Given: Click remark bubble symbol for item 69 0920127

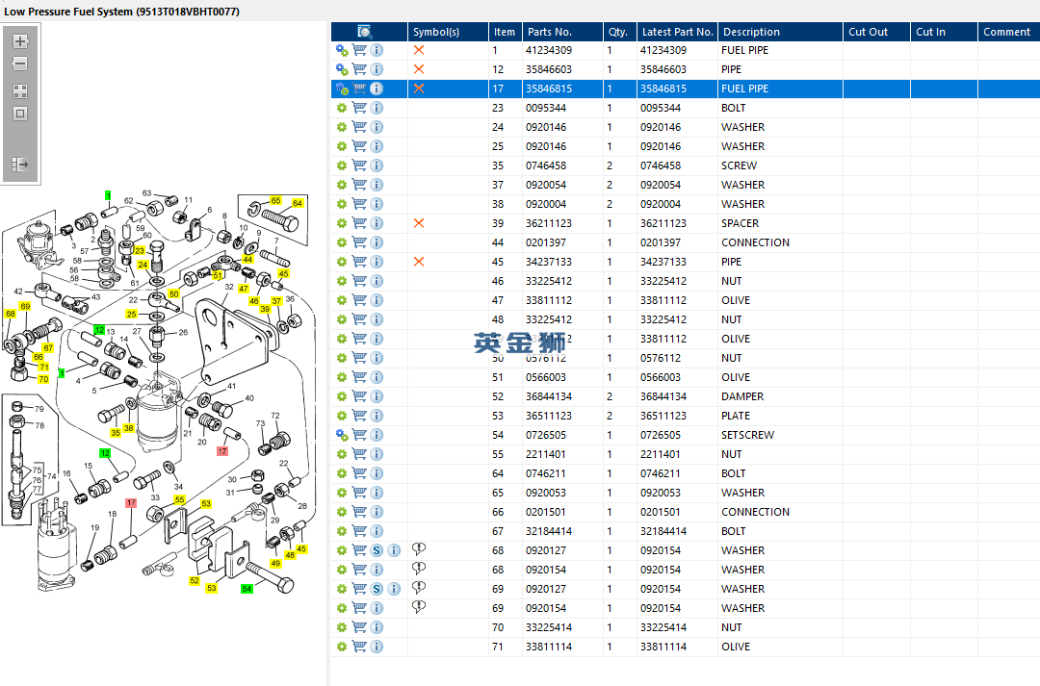Looking at the screenshot, I should 419,587.
